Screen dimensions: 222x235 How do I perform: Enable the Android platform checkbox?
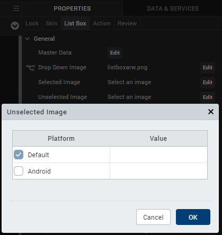click(x=19, y=171)
